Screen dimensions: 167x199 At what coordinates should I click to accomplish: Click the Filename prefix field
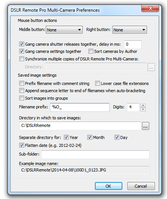pos(80,107)
